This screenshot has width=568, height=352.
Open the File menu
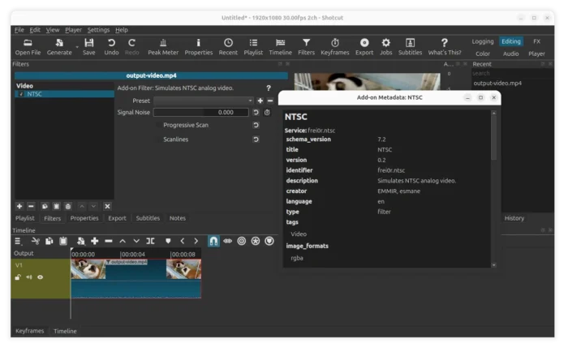19,30
